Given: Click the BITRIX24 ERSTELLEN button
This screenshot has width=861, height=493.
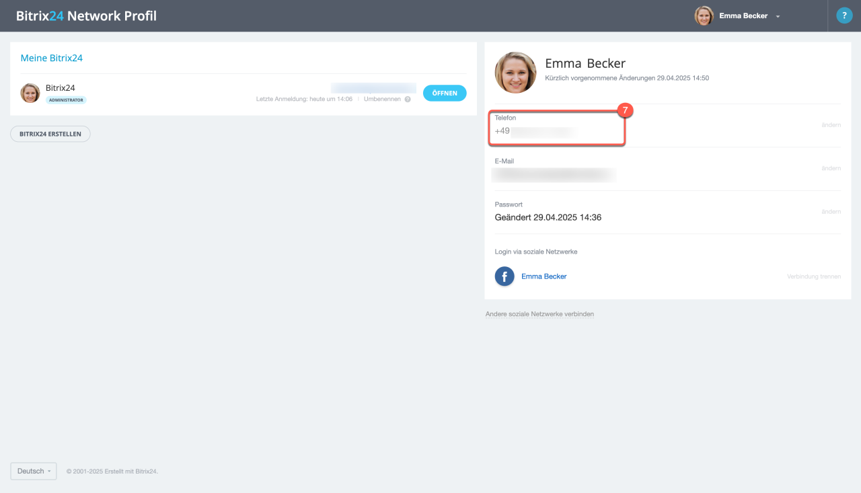Looking at the screenshot, I should click(x=50, y=134).
